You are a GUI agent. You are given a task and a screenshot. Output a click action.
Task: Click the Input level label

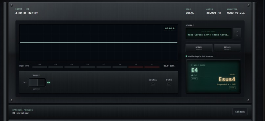click(24, 66)
